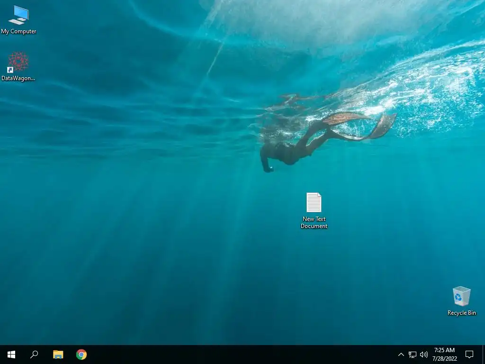The width and height of the screenshot is (485, 364).
Task: Select the DataWagon shortcut icon
Action: [x=18, y=66]
